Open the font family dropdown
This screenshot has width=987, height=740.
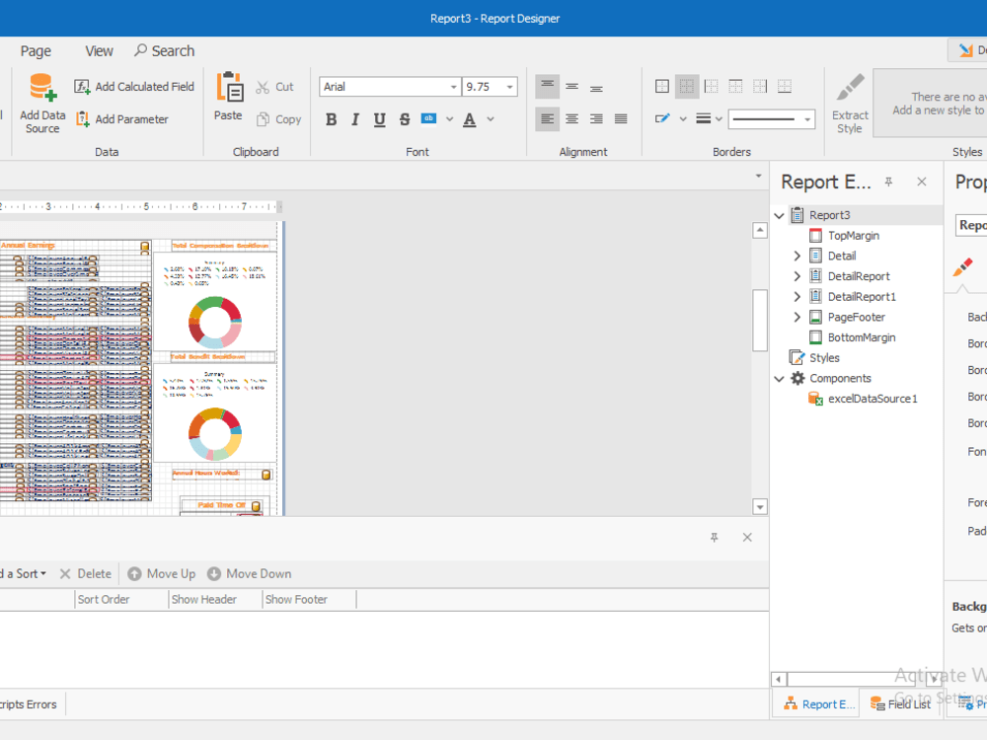tap(453, 86)
